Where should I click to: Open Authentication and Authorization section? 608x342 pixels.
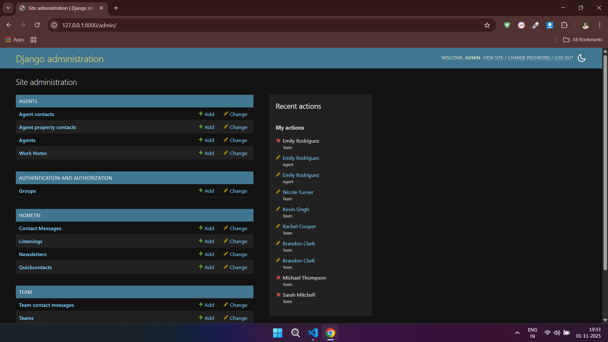65,178
